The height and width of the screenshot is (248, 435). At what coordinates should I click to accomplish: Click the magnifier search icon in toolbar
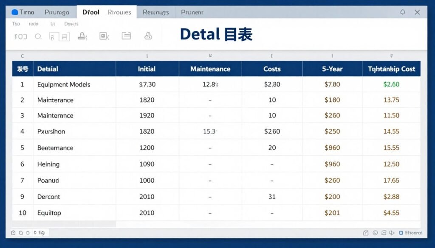[38, 36]
